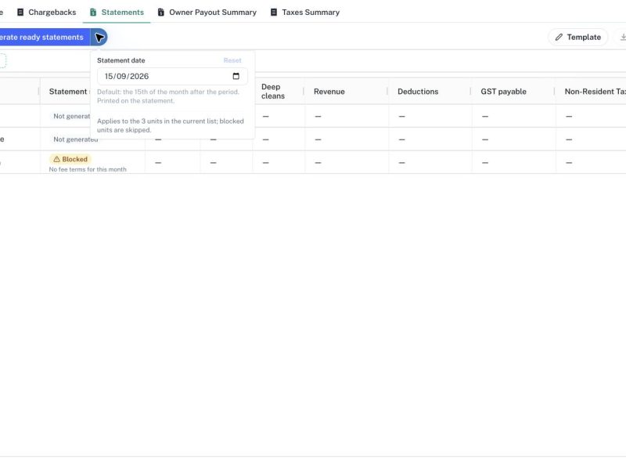
Task: Click the Taxes Summary tab icon
Action: pos(273,13)
